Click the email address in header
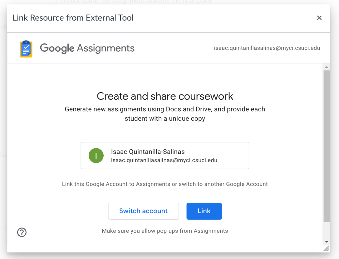 (x=267, y=48)
